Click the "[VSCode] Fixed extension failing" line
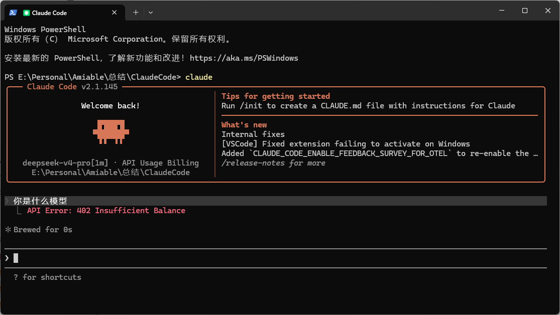This screenshot has height=315, width=560. 346,144
